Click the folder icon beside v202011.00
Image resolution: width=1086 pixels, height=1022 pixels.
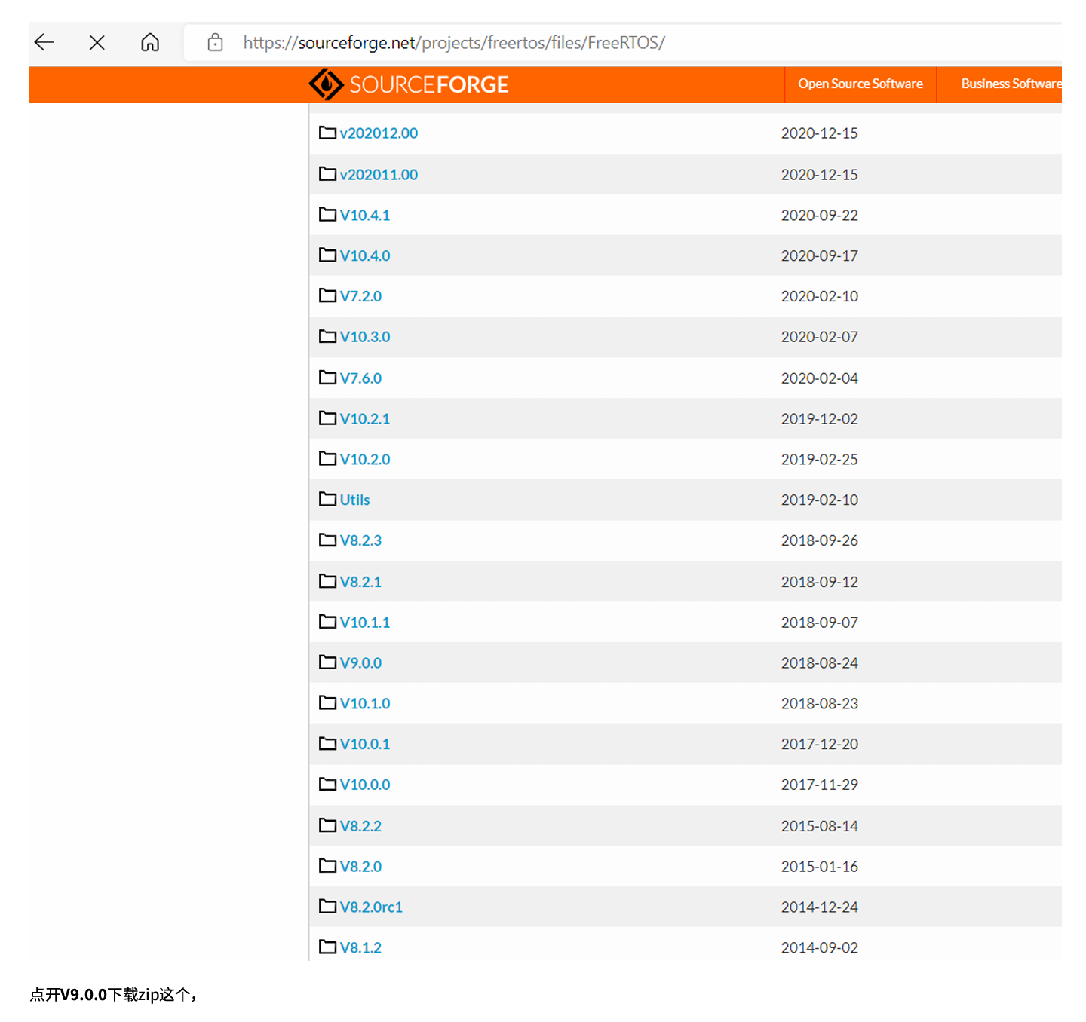[327, 174]
